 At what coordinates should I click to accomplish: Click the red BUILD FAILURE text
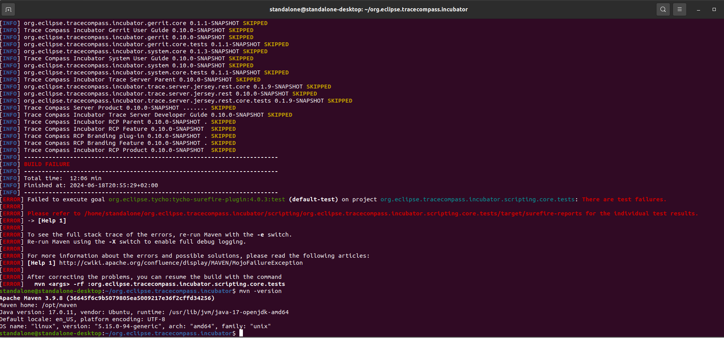pyautogui.click(x=47, y=164)
